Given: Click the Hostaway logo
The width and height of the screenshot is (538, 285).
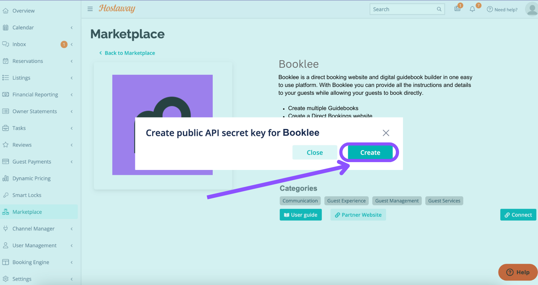Looking at the screenshot, I should pos(117,9).
